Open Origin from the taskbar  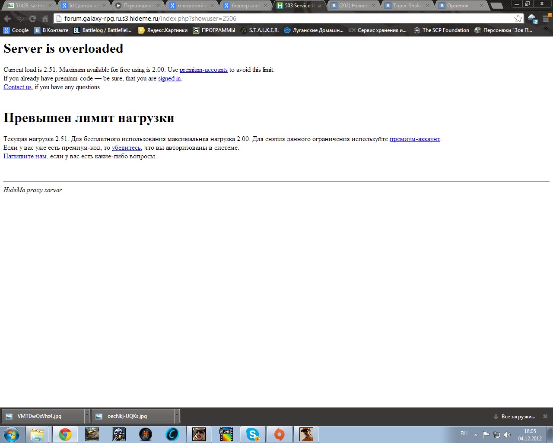coord(280,434)
